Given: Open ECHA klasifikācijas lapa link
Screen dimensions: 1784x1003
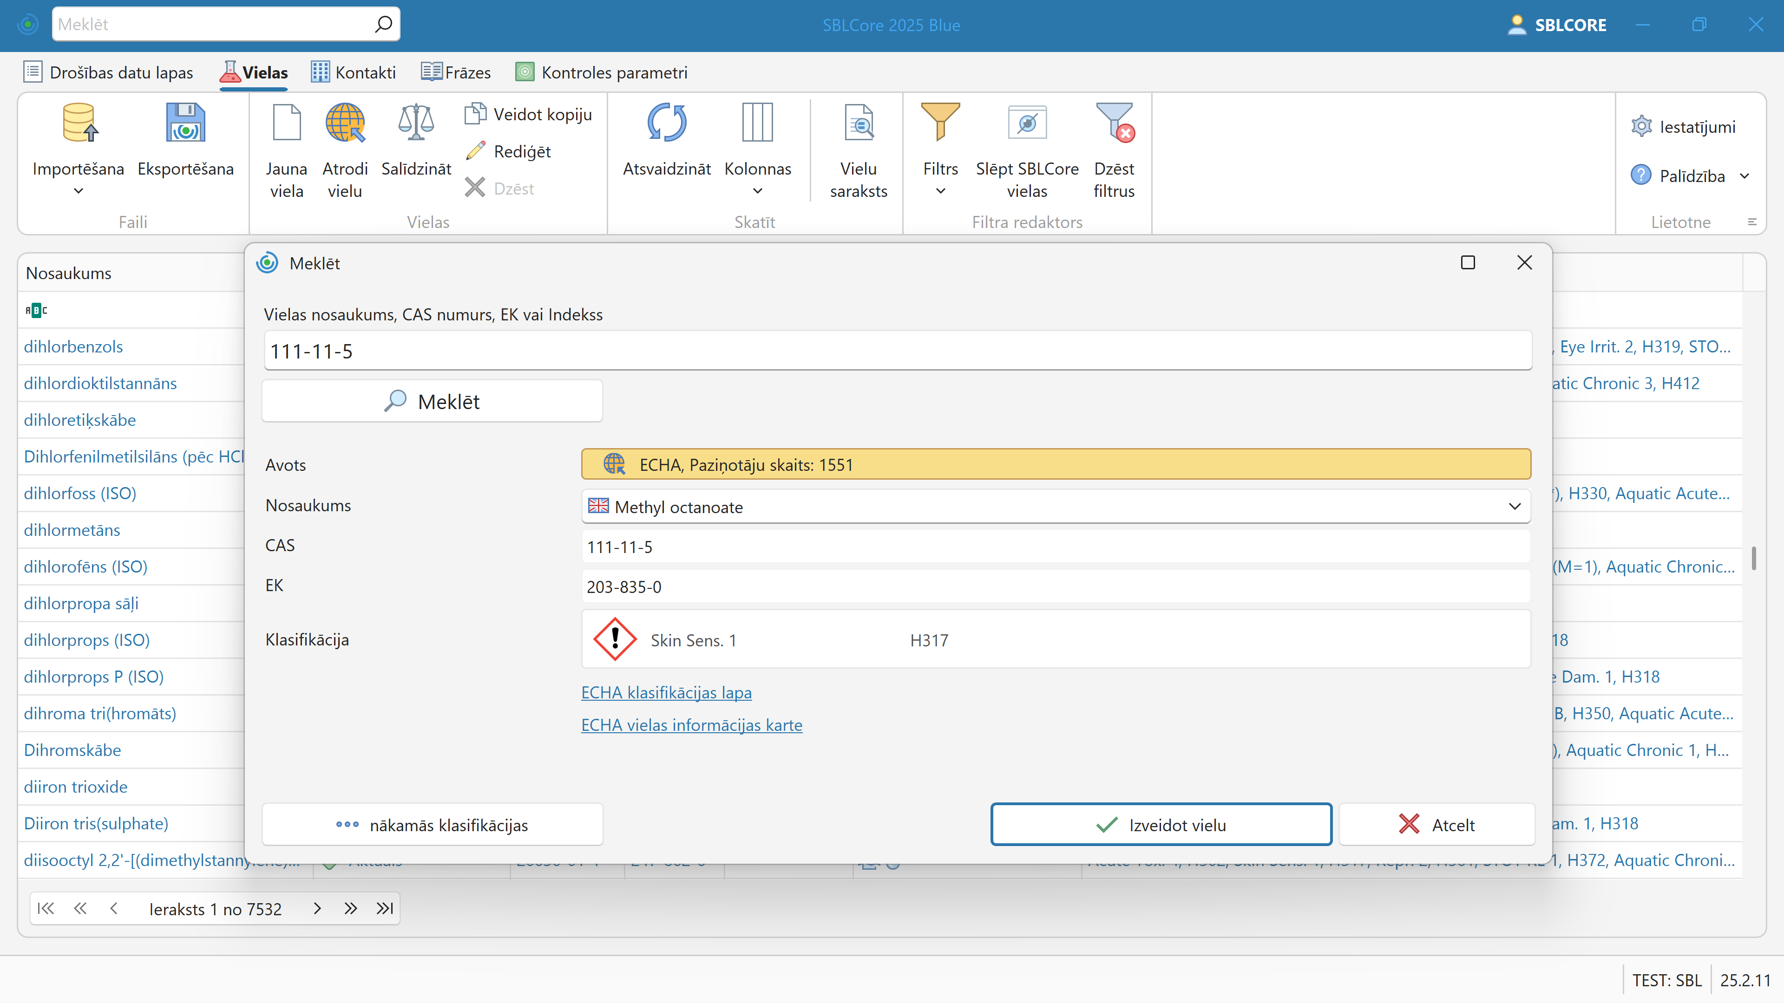Looking at the screenshot, I should click(x=666, y=692).
